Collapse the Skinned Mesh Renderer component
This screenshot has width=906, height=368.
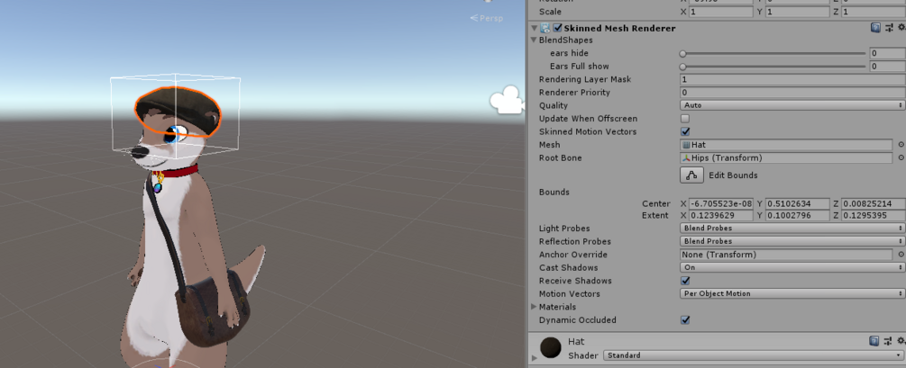pyautogui.click(x=535, y=28)
